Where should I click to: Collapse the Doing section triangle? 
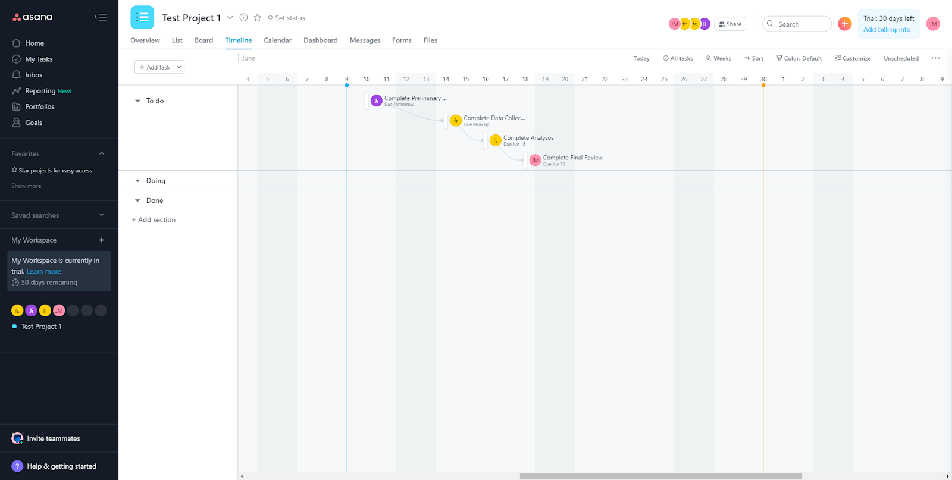coord(137,181)
